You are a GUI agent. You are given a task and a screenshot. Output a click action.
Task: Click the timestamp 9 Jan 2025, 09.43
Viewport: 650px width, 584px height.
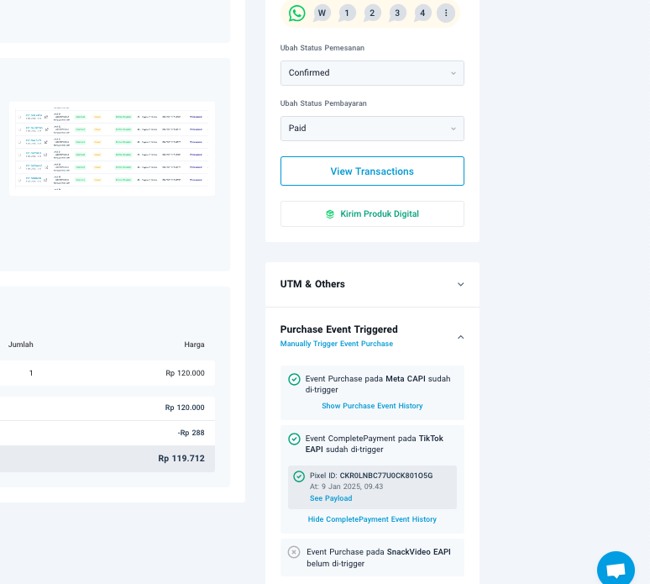353,487
